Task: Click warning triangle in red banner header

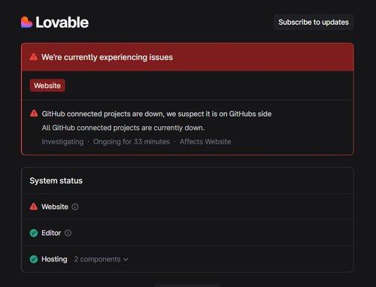Action: (x=34, y=57)
